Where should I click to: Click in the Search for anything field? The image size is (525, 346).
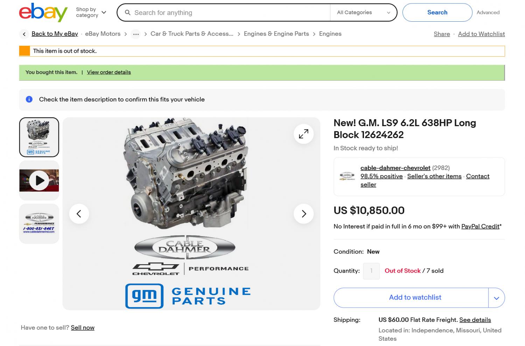coord(227,13)
